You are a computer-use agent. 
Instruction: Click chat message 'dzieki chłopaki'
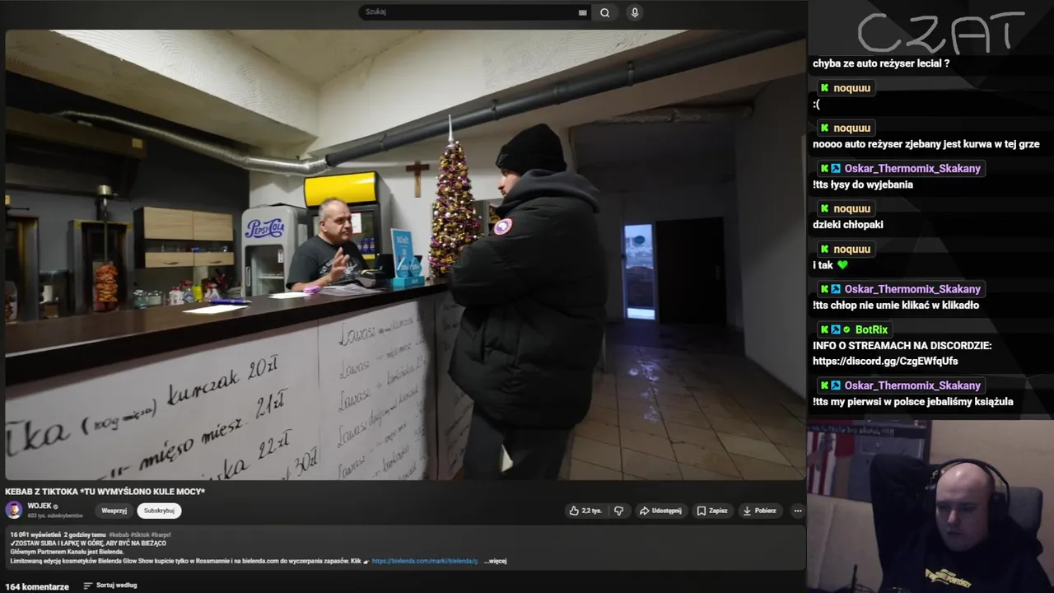[848, 225]
